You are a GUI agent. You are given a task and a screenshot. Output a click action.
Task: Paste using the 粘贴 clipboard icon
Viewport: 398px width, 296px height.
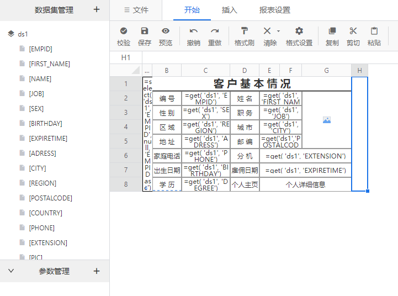pyautogui.click(x=374, y=31)
